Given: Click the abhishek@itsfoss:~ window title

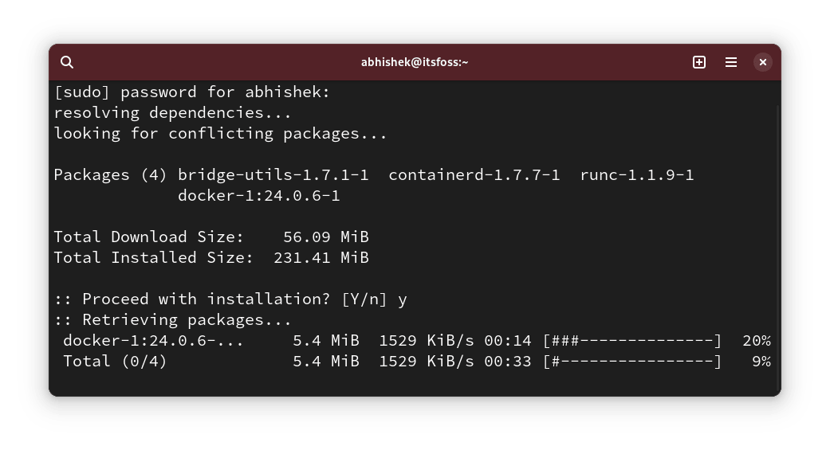Looking at the screenshot, I should pos(415,62).
